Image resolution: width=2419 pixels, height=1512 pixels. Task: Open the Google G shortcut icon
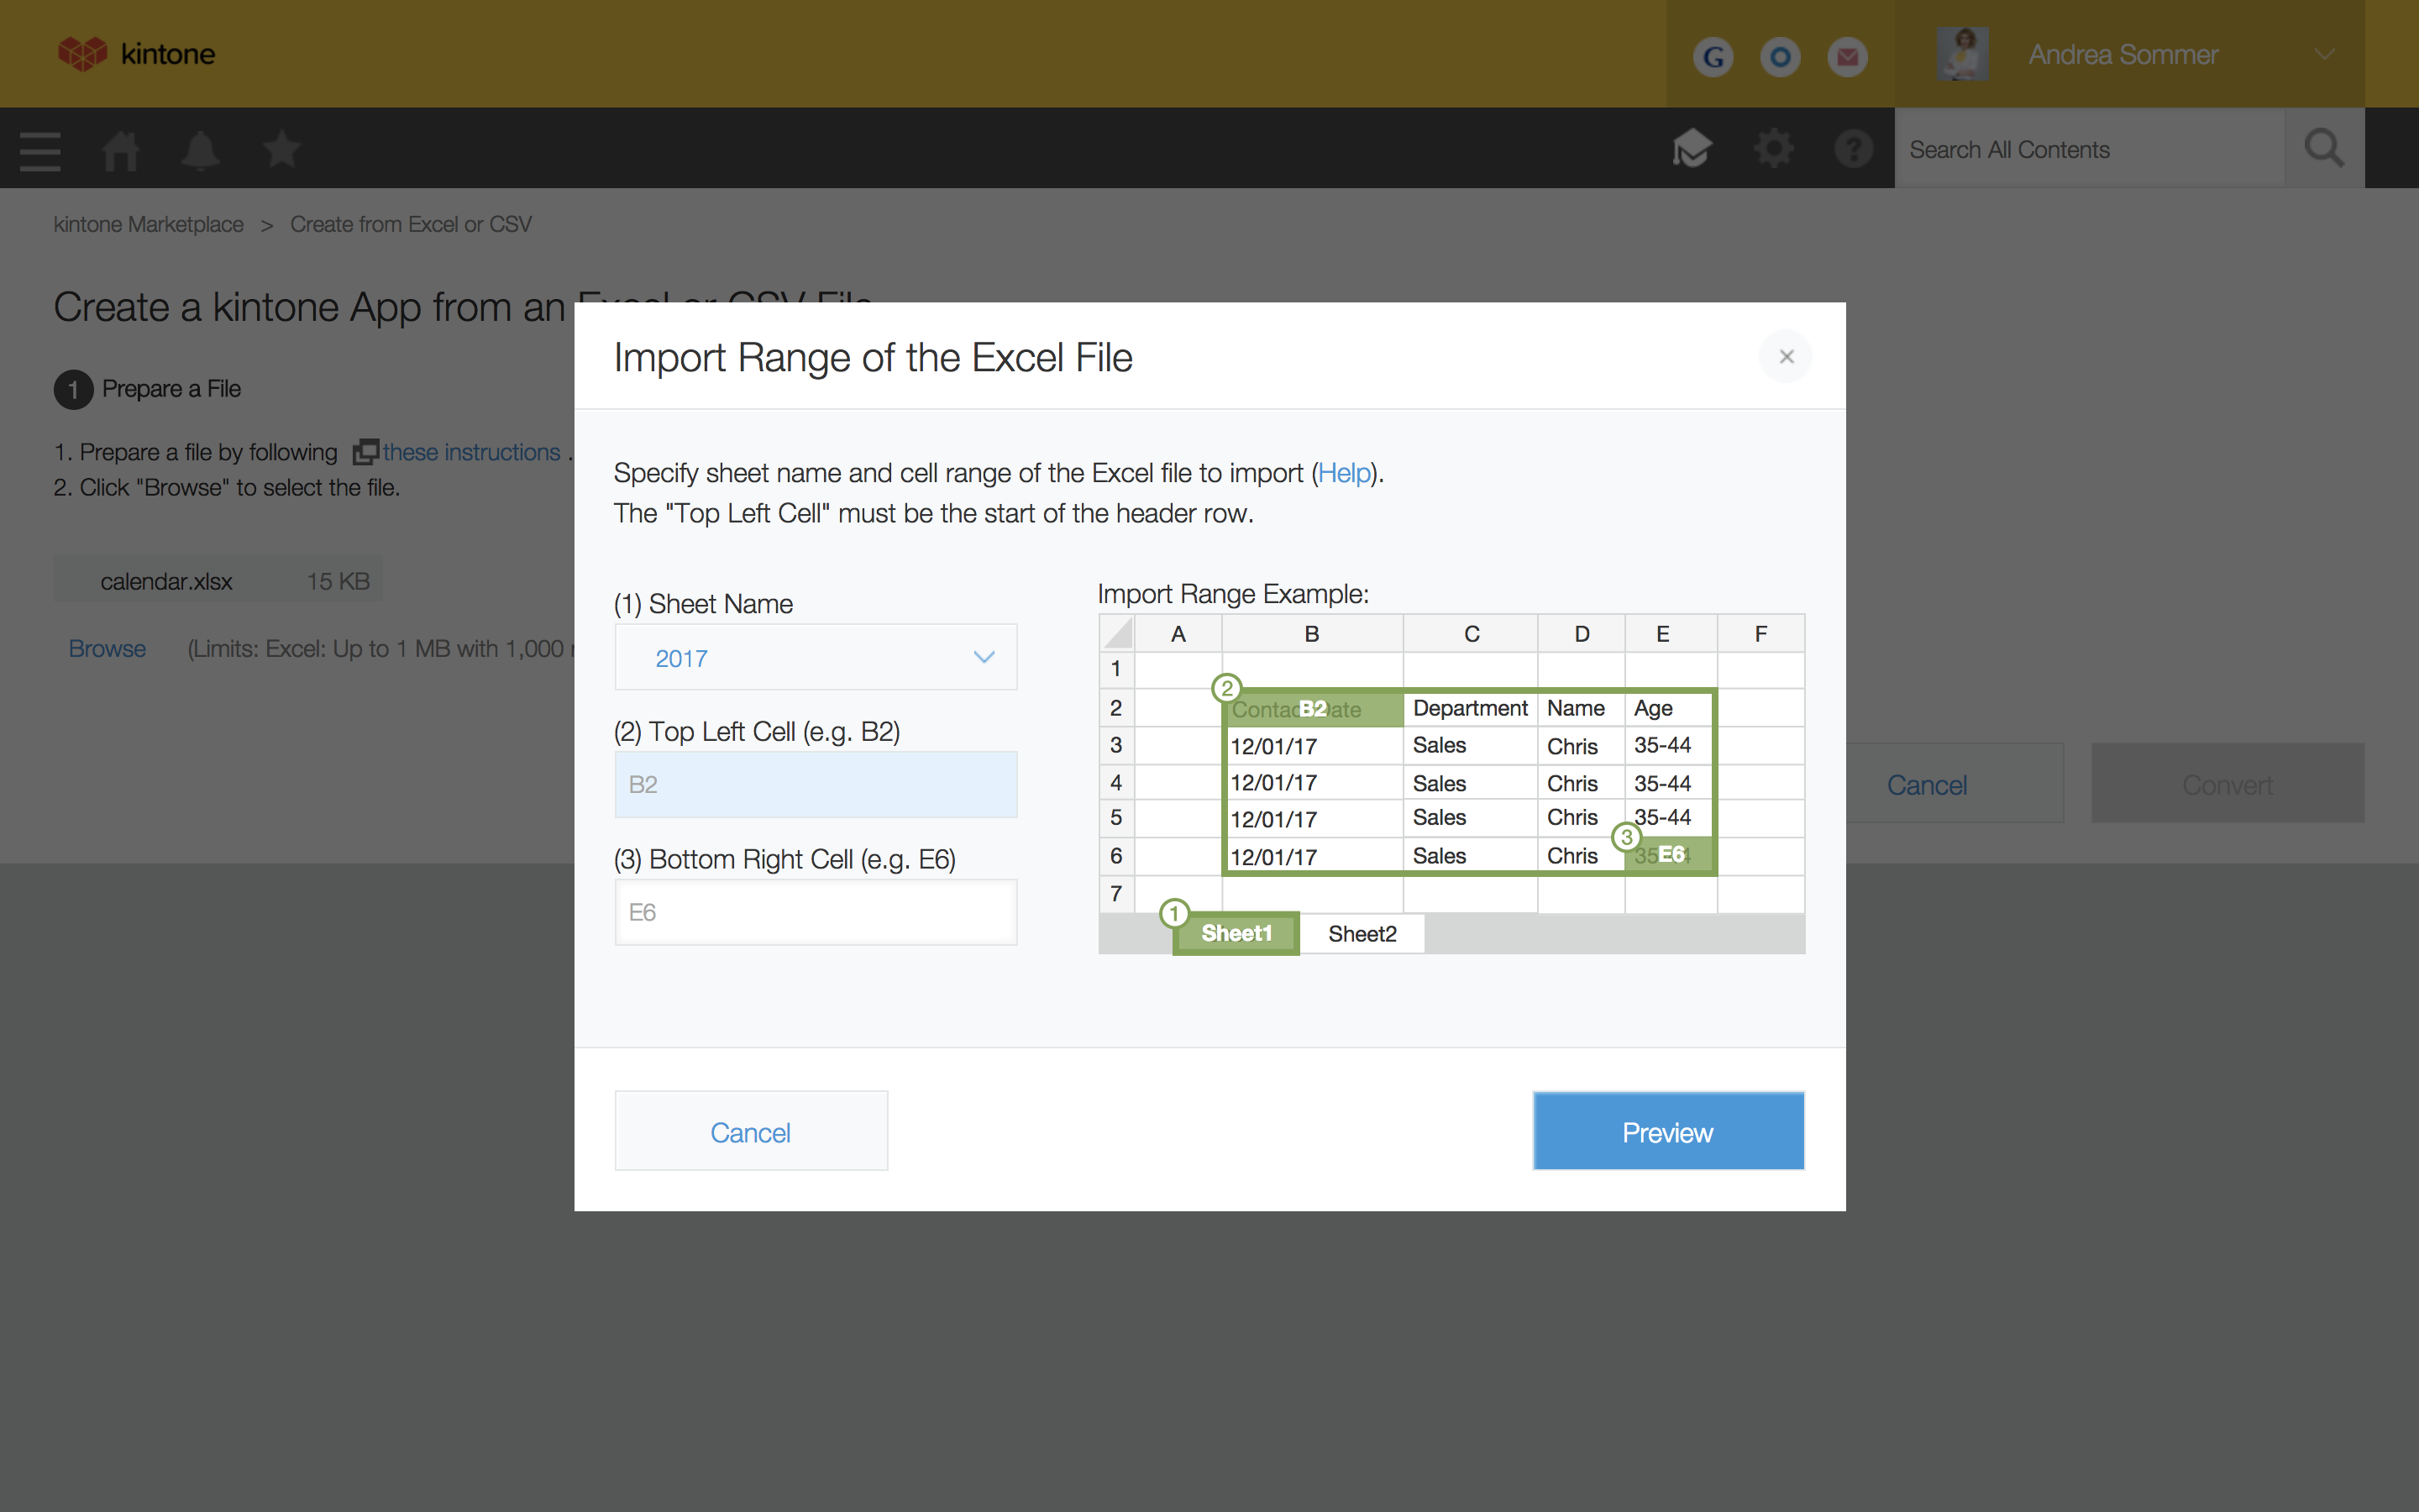pos(1713,56)
